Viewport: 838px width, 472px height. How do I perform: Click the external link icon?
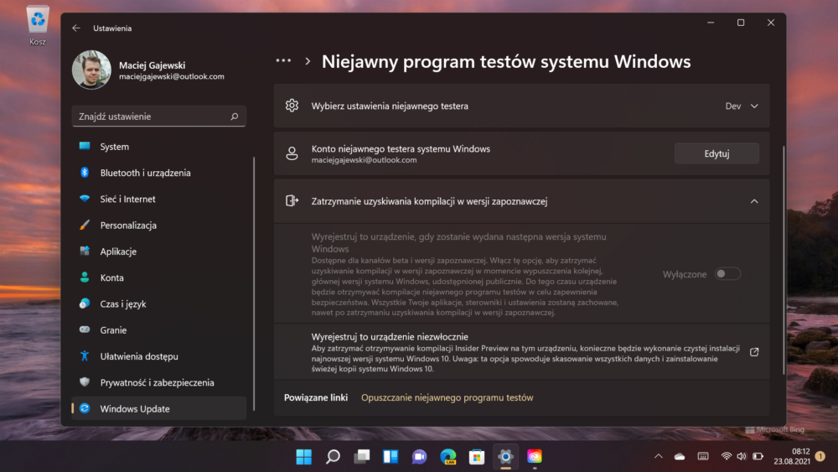(x=754, y=352)
